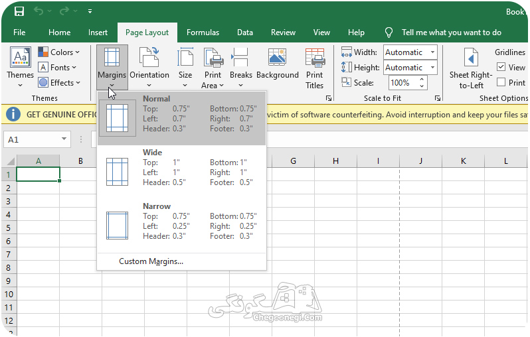
Task: Expand the Width Automatic dropdown
Action: coord(432,52)
